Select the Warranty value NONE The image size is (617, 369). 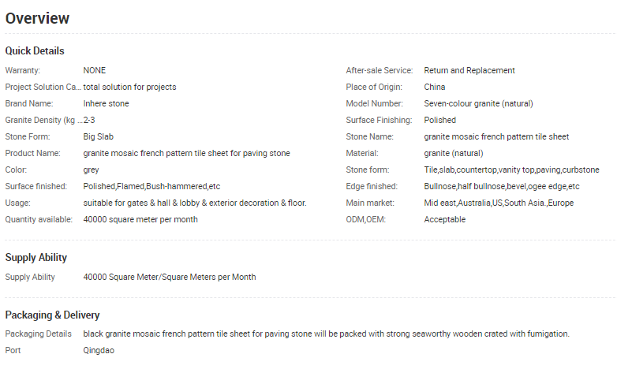coord(94,70)
